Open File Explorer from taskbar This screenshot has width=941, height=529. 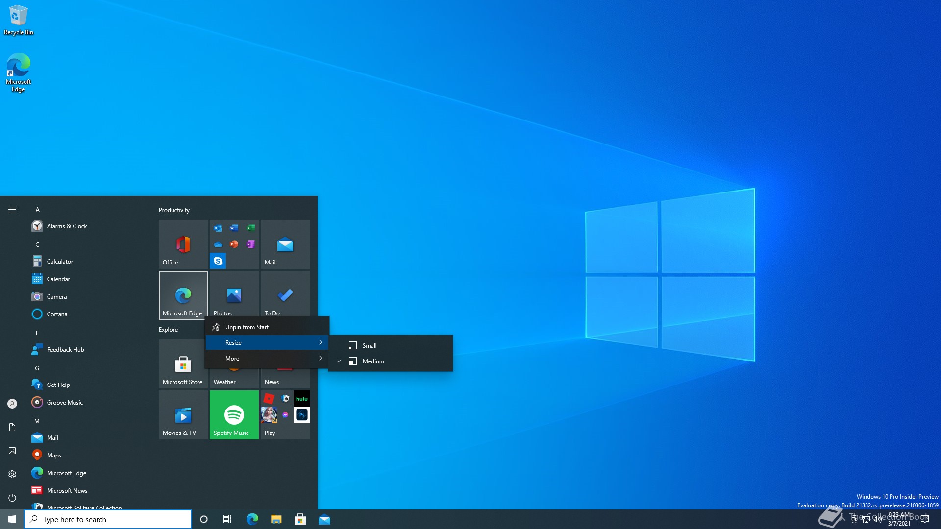(x=276, y=519)
